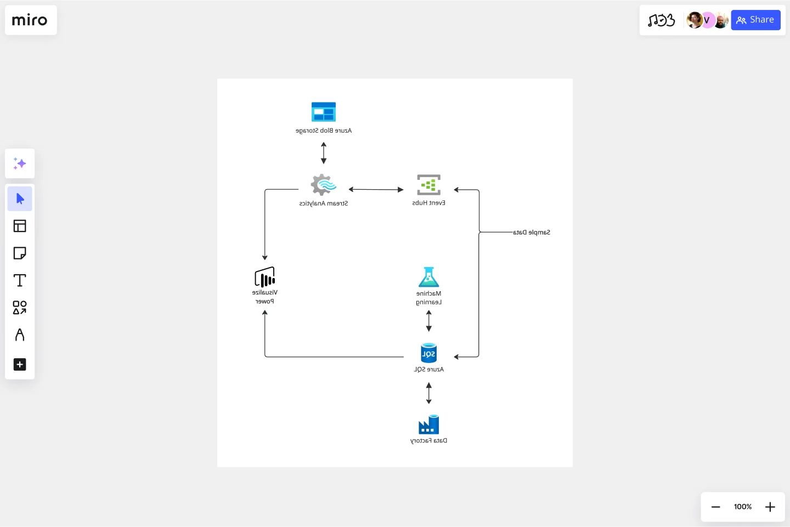
Task: Select the Azure SQL database icon
Action: pos(428,353)
